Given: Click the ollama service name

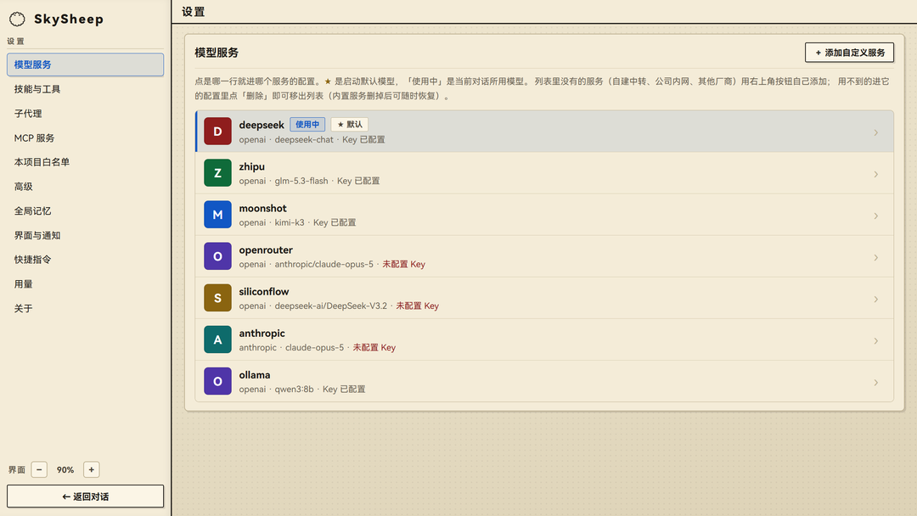Looking at the screenshot, I should (x=255, y=374).
